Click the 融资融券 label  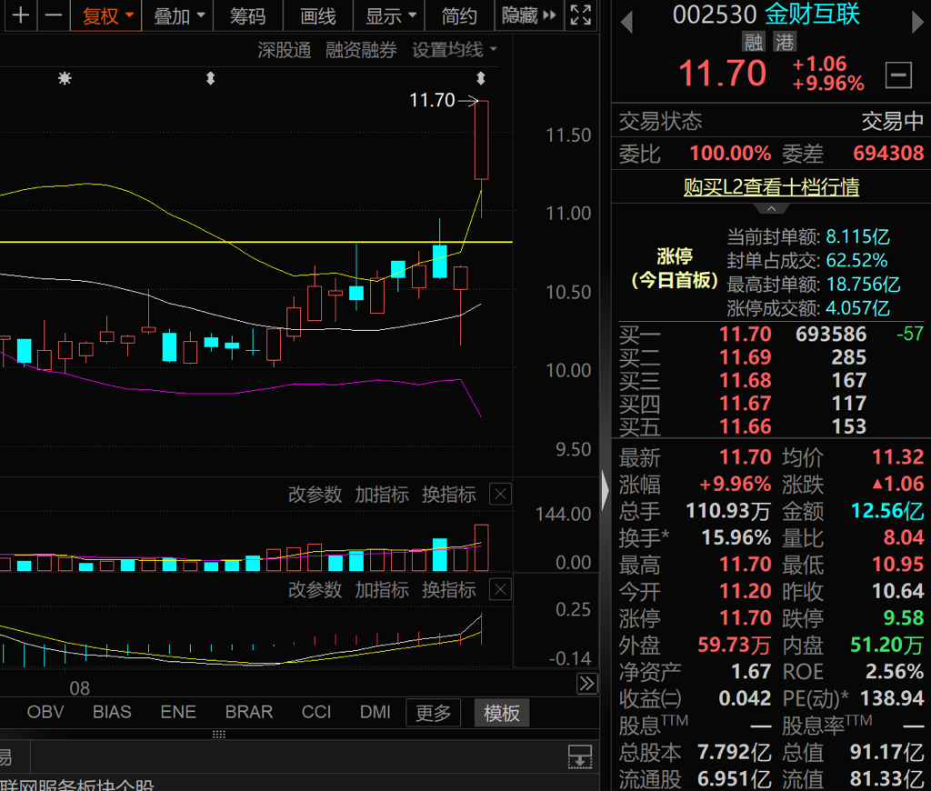(x=361, y=51)
